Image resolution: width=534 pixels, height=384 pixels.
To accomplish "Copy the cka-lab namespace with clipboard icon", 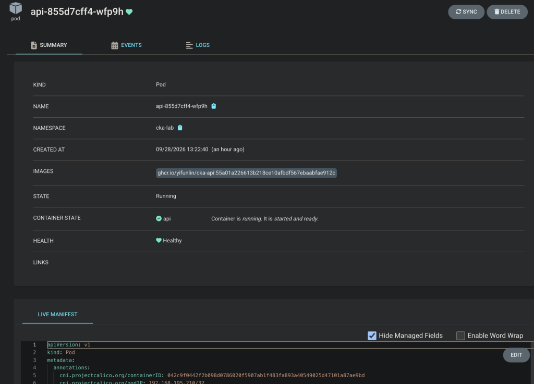I will pyautogui.click(x=180, y=128).
